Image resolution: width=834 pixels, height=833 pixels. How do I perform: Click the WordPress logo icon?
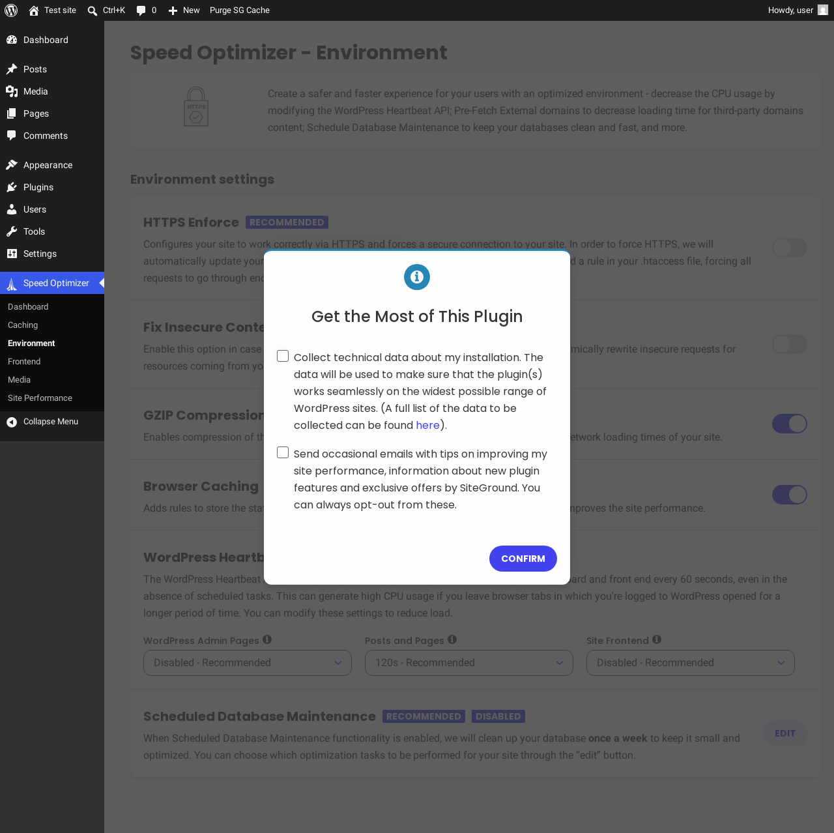coord(11,10)
